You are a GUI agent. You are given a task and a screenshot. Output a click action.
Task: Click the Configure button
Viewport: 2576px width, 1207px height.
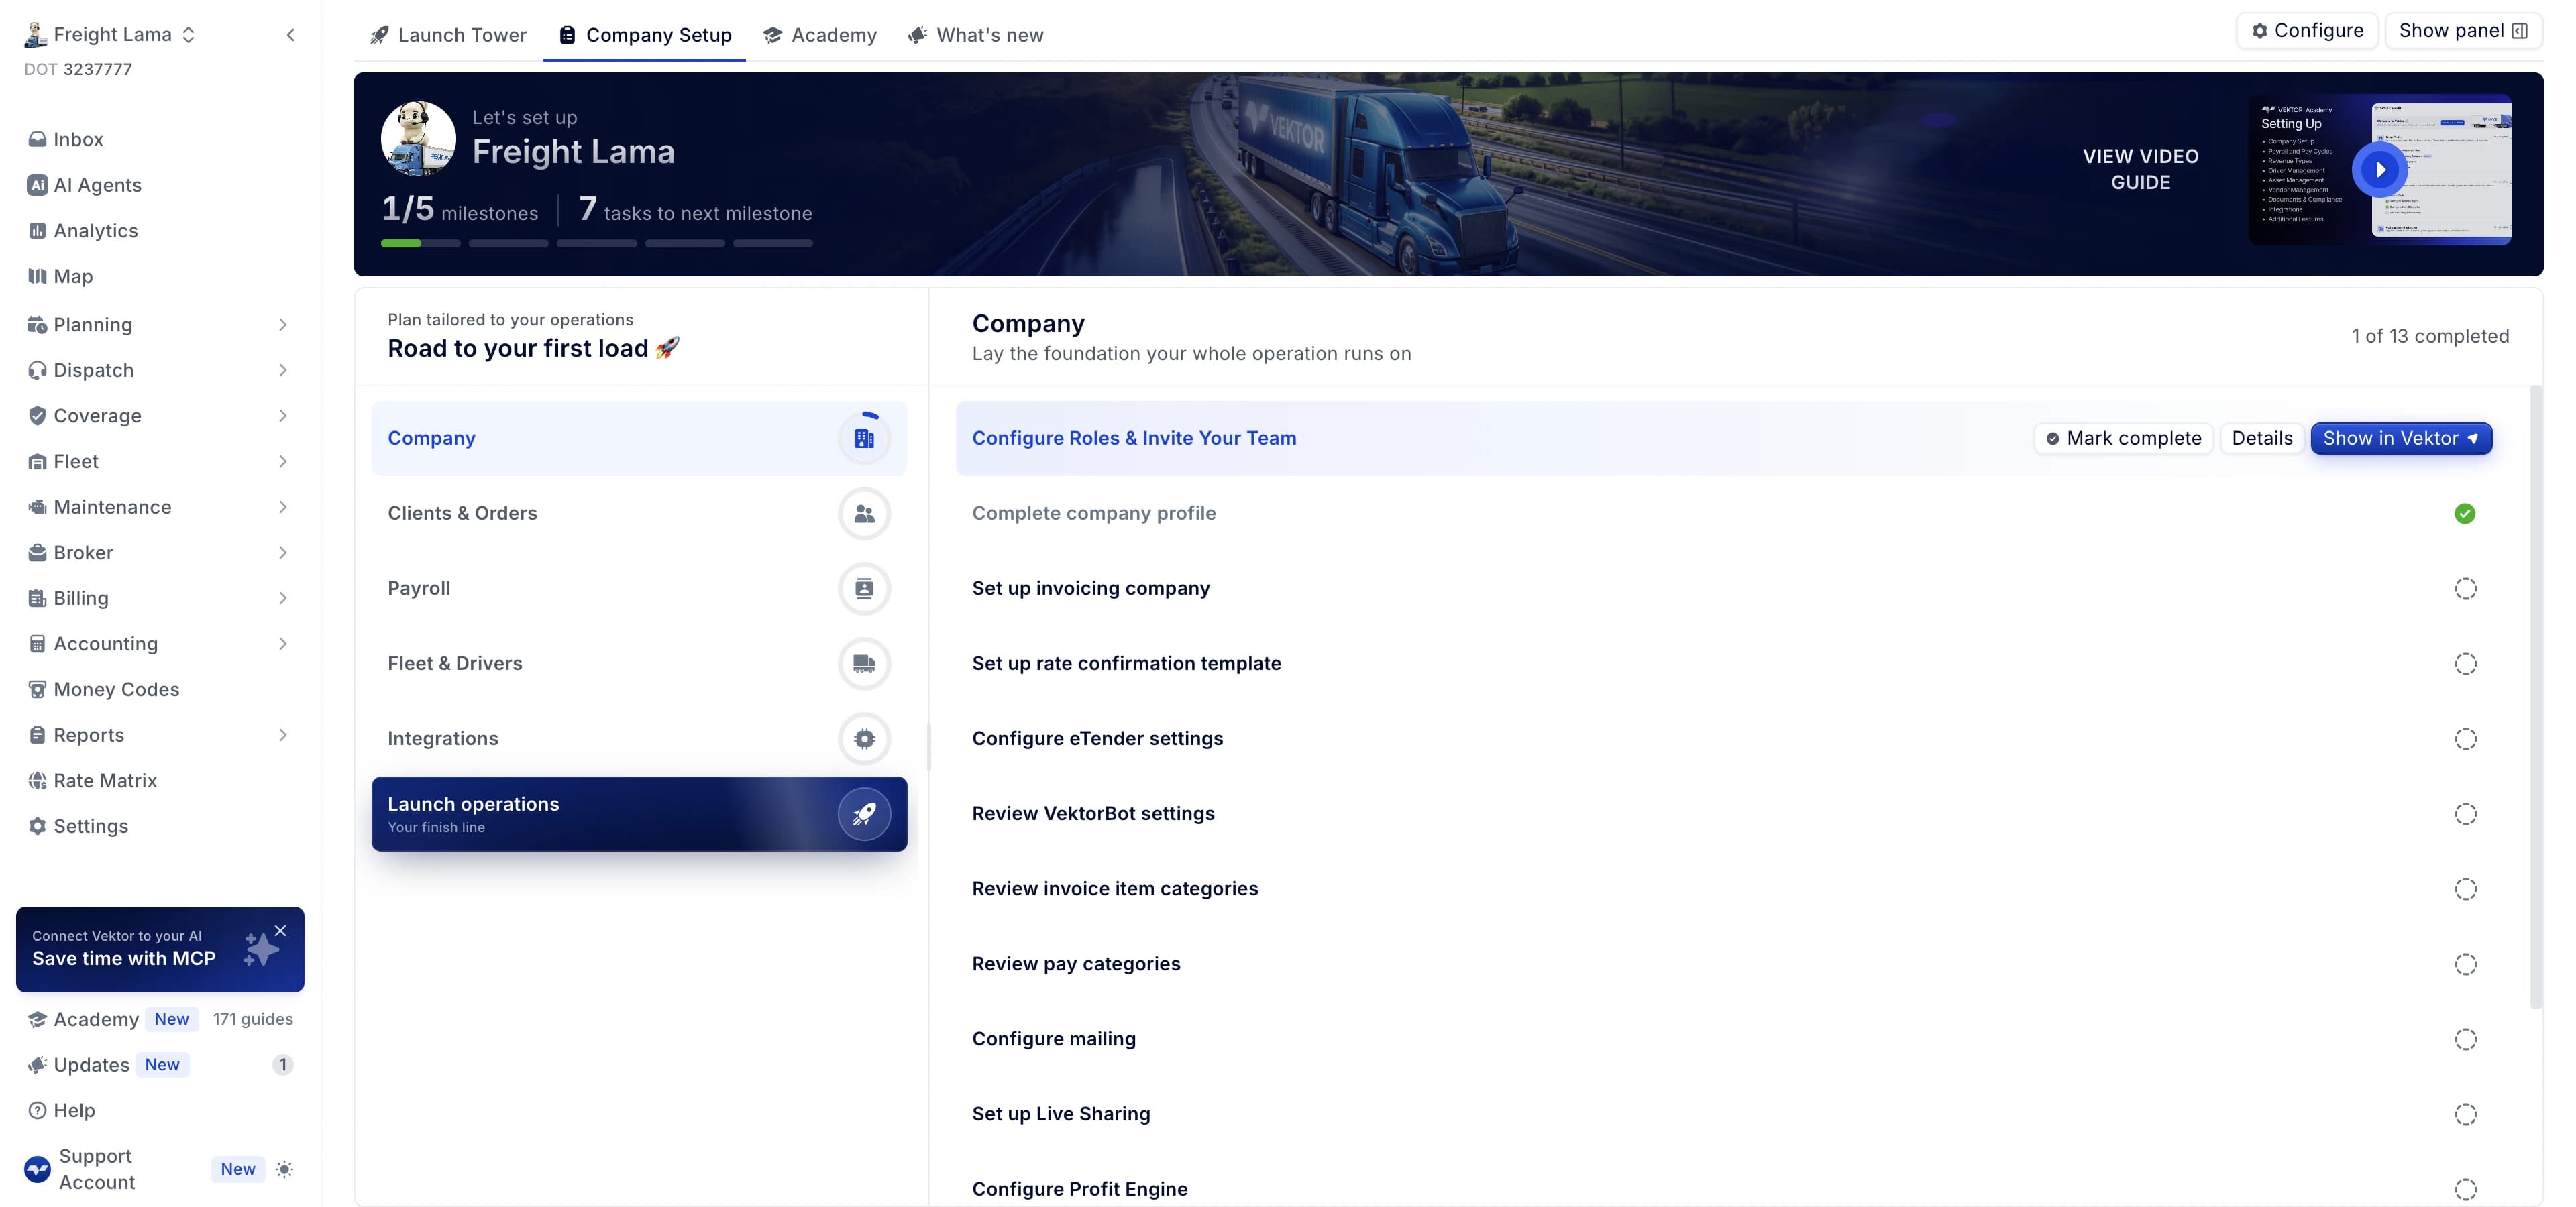pos(2307,30)
